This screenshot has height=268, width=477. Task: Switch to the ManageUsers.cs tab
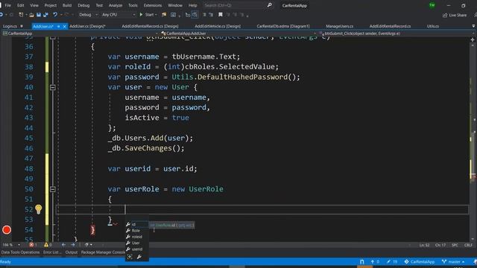340,27
